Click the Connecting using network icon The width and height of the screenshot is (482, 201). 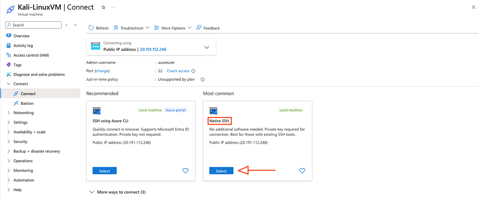coord(95,46)
